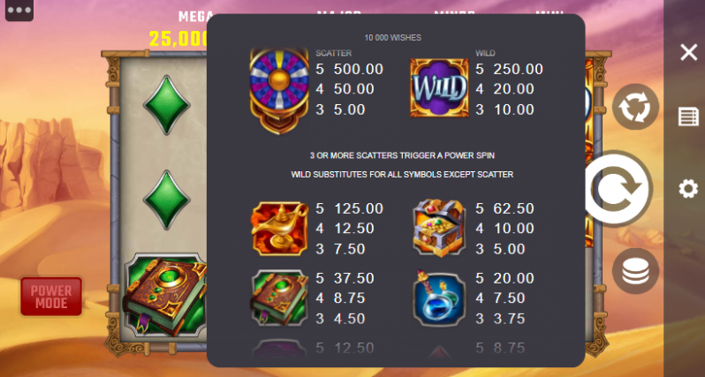Screen dimensions: 705x377
Task: Click the Scatter wheel symbol
Action: click(279, 90)
